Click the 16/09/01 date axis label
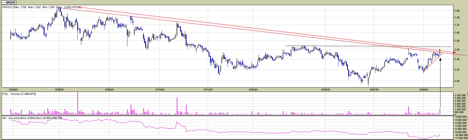The height and width of the screenshot is (140, 468). (x=424, y=89)
